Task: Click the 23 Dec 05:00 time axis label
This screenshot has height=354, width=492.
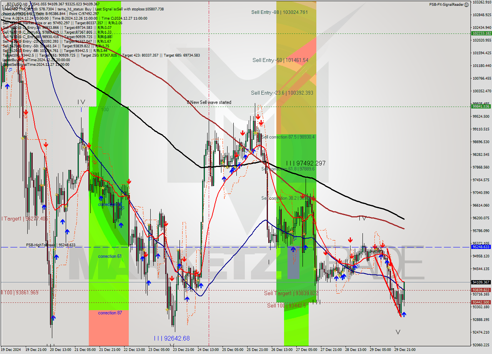Action: 158,350
